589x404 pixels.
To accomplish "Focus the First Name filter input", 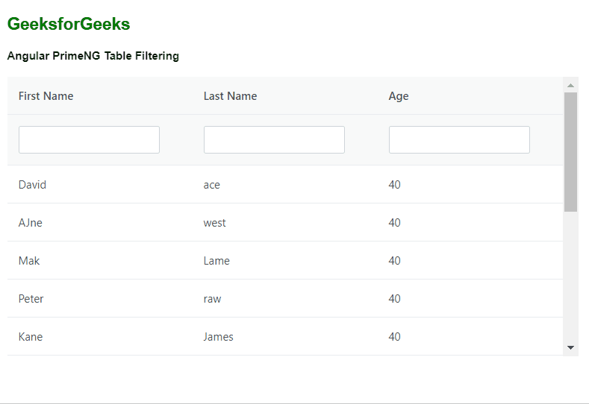I will point(89,140).
